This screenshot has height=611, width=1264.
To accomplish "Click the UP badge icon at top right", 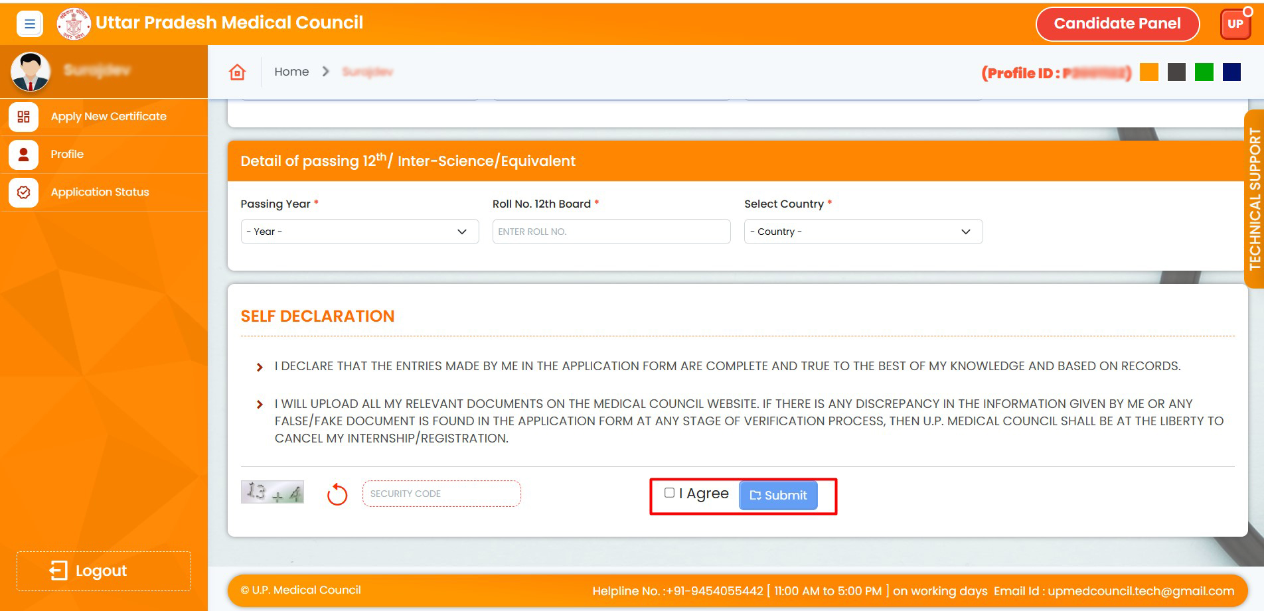I will tap(1235, 24).
